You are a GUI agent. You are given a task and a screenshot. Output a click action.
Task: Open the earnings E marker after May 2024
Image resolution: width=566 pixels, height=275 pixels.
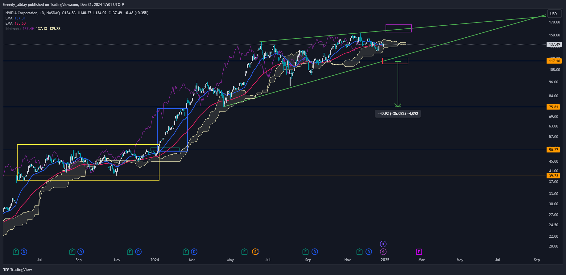click(x=244, y=252)
